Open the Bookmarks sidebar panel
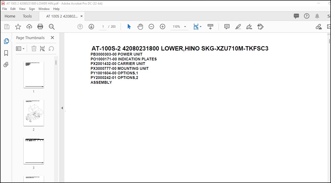Viewport: 331px width, 183px height. pyautogui.click(x=6, y=53)
